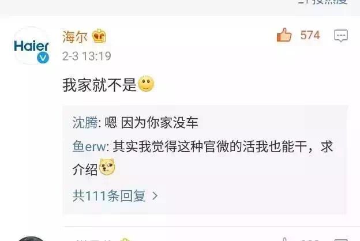The width and height of the screenshot is (360, 241).
Task: Tap the smiley emoji after 我家就不是
Action: click(147, 83)
